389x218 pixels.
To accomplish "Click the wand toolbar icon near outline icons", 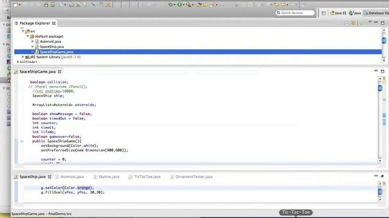I will pos(93,5).
